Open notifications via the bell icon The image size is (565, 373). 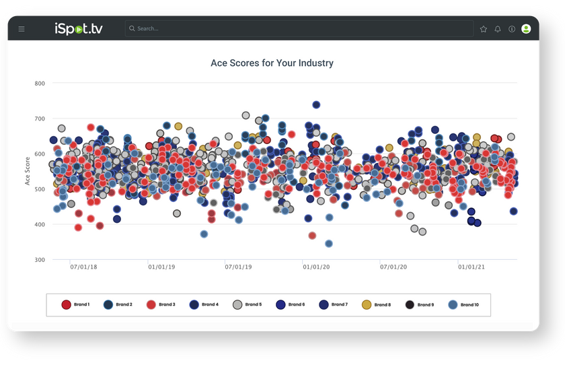(498, 29)
